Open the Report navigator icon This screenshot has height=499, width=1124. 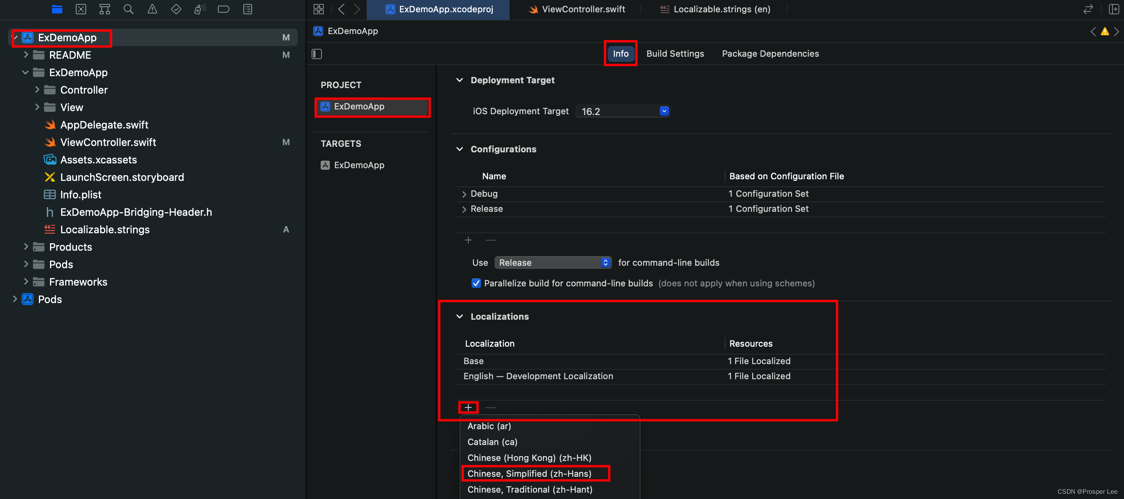247,9
